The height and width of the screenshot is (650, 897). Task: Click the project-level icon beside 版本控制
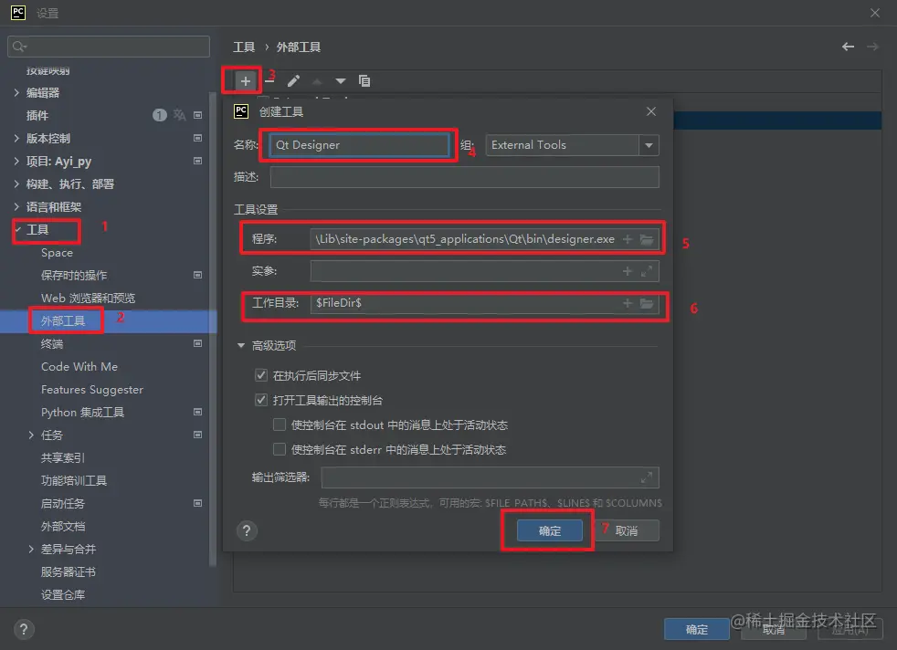[198, 139]
